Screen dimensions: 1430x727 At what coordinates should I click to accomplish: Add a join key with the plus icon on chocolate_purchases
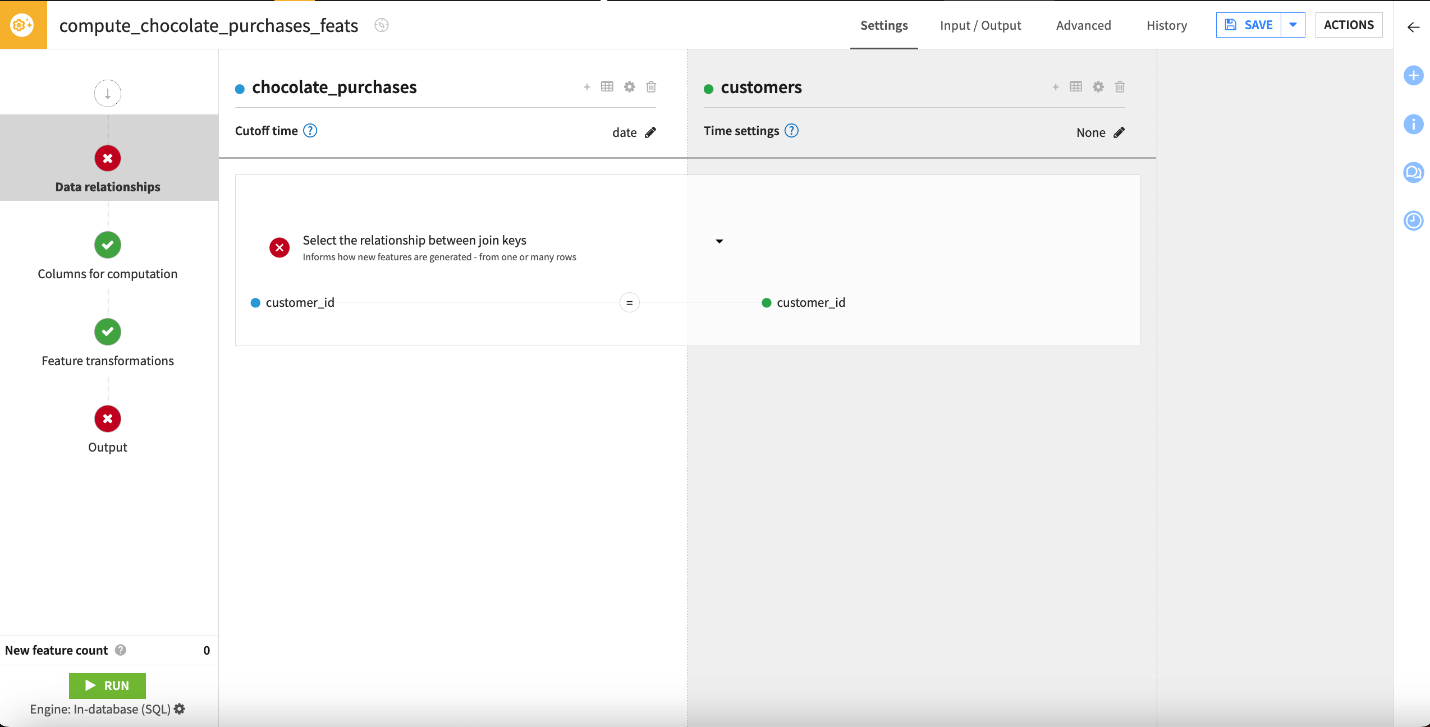(x=587, y=87)
